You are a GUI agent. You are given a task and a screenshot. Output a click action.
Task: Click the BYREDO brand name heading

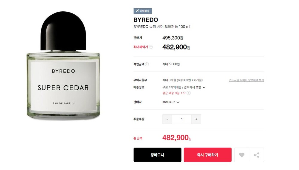click(x=146, y=20)
